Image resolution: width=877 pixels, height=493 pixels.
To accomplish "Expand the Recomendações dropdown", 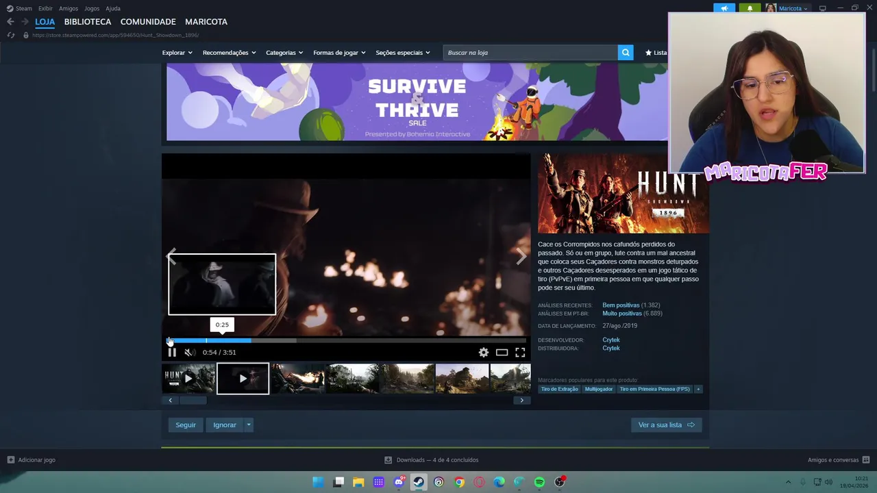I will [x=229, y=53].
